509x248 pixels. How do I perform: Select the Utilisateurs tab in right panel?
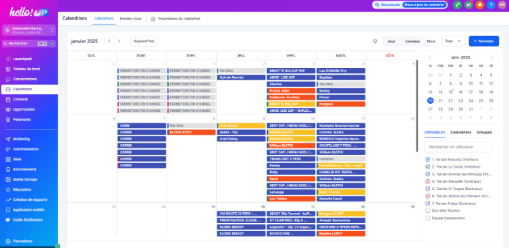click(x=435, y=132)
